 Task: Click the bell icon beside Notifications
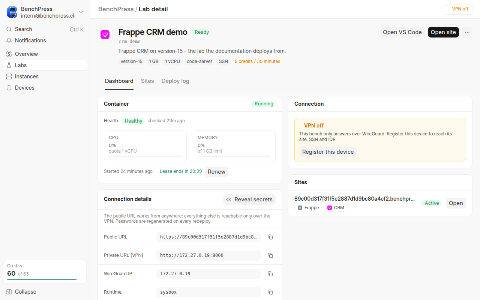[x=9, y=40]
